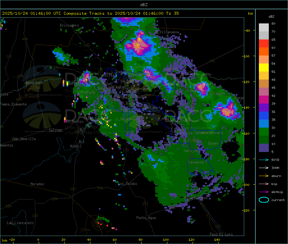Select the orange swatch between 60 and 57
The height and width of the screenshot is (244, 288).
tap(264, 52)
